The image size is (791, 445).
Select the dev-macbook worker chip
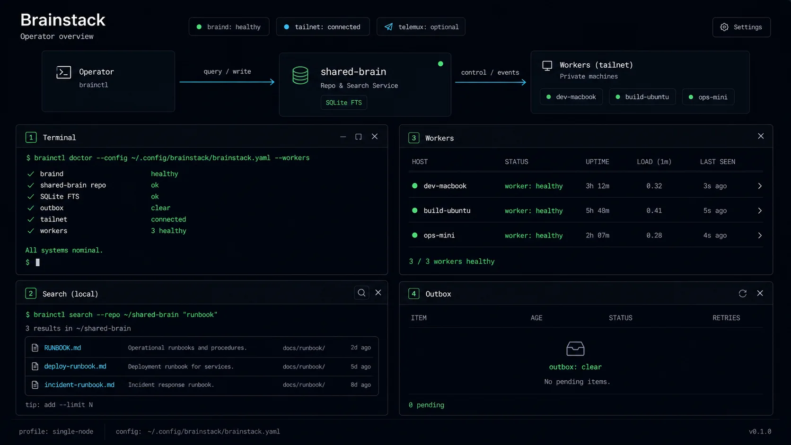pos(571,97)
